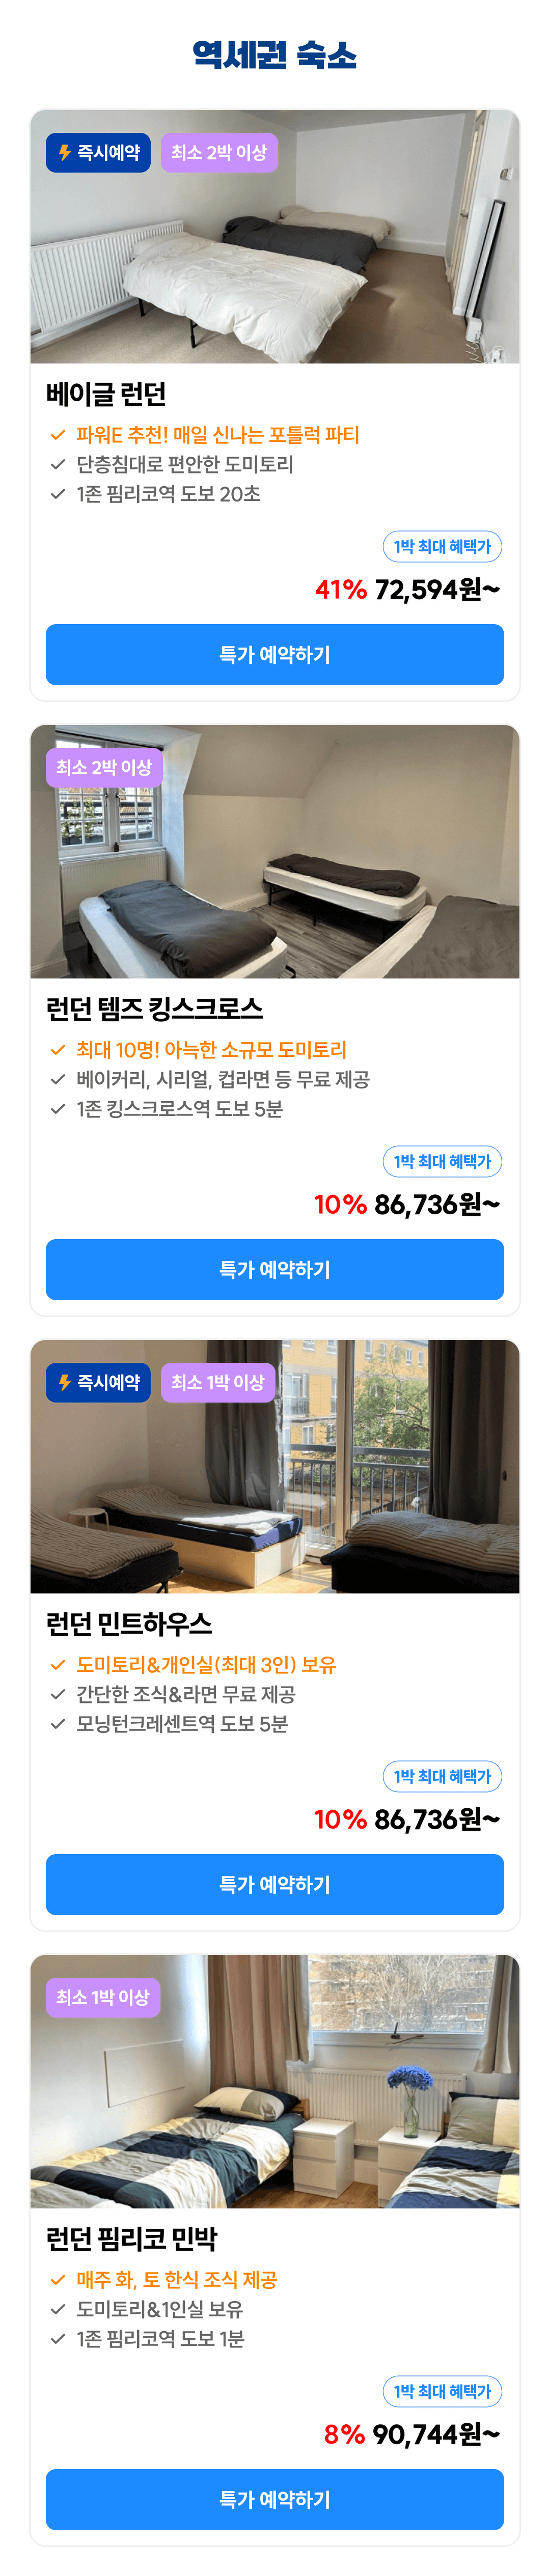This screenshot has width=550, height=2576.
Task: Click the orange check icon beside 최대 10명
Action: tap(58, 1050)
